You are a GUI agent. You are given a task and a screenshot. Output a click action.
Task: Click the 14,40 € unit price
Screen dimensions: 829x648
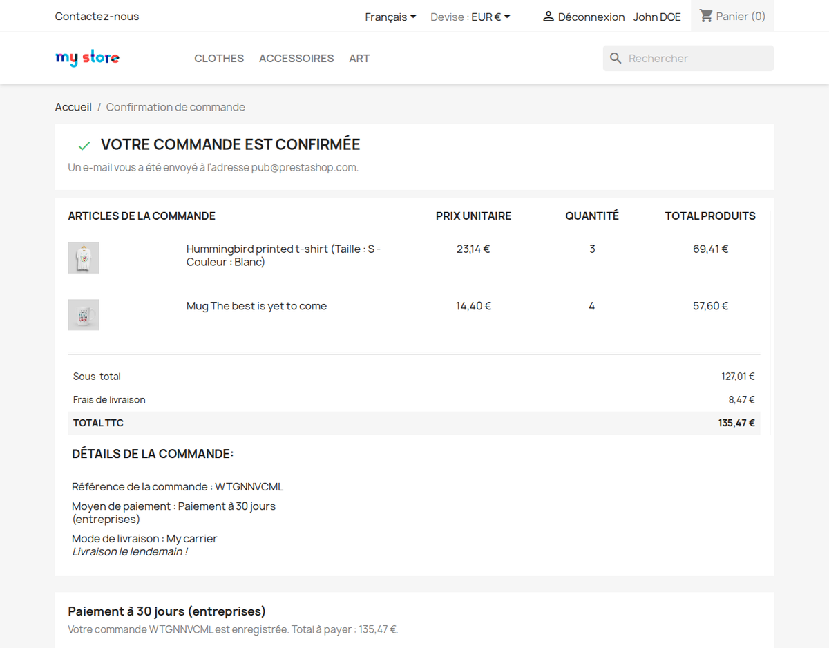473,306
